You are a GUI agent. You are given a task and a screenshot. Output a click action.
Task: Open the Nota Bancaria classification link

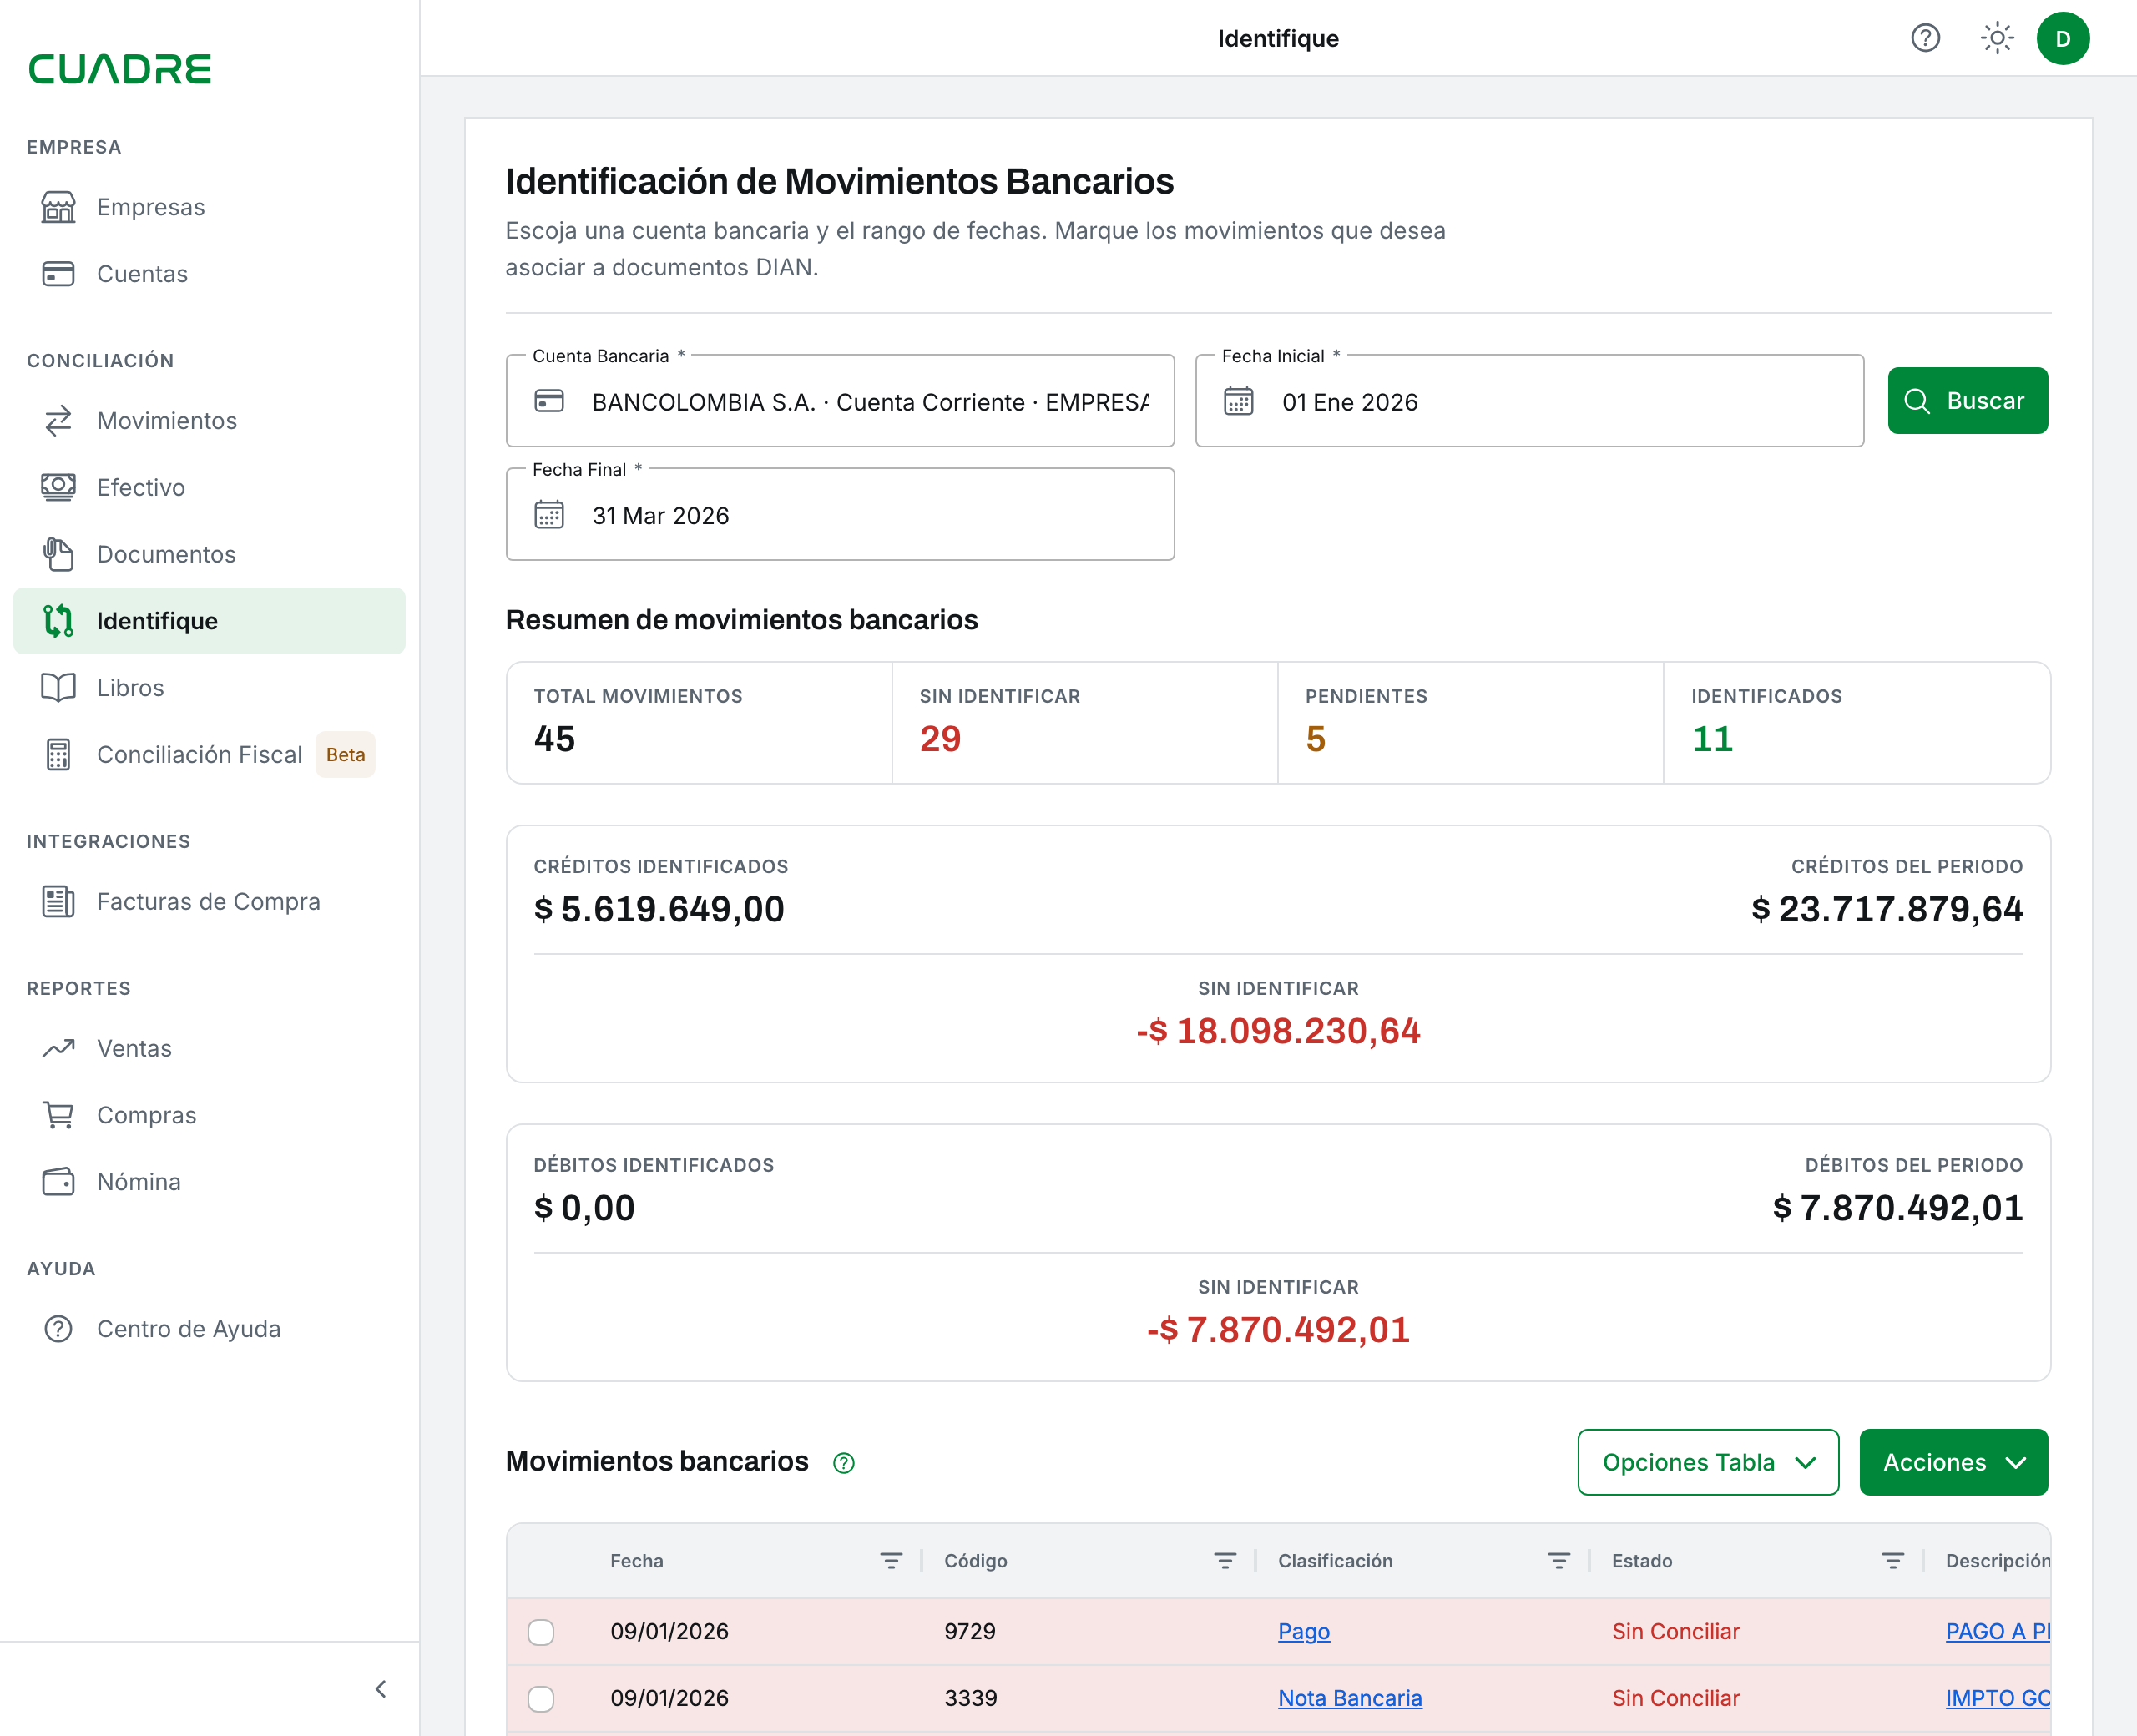pyautogui.click(x=1350, y=1699)
